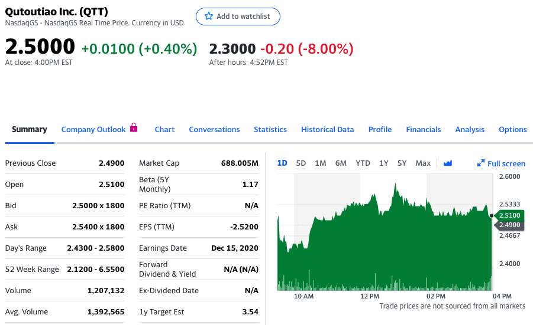Click the 2.6000 chart axis label
This screenshot has height=325, width=533.
click(x=509, y=176)
